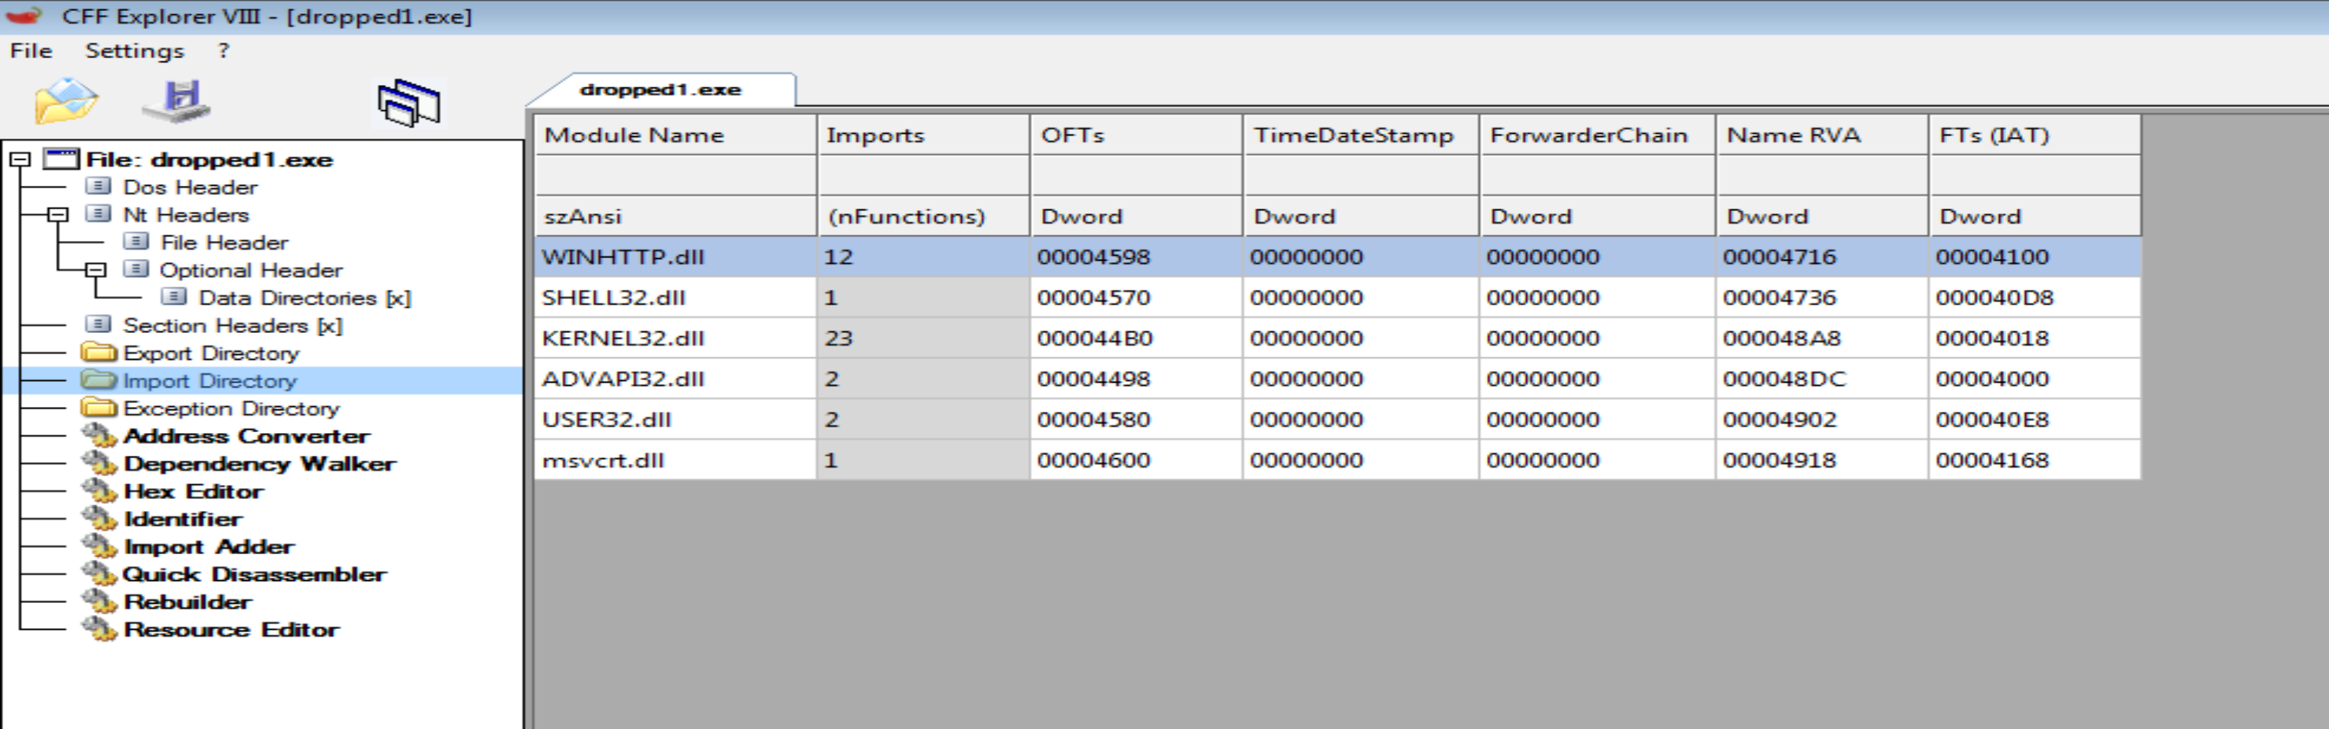Select Export Directory in the tree
The height and width of the screenshot is (729, 2329).
209,353
